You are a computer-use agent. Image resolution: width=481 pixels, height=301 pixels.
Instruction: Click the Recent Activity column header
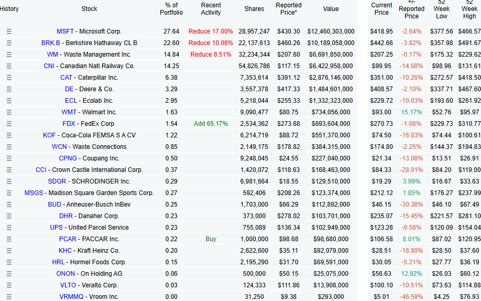click(x=211, y=9)
